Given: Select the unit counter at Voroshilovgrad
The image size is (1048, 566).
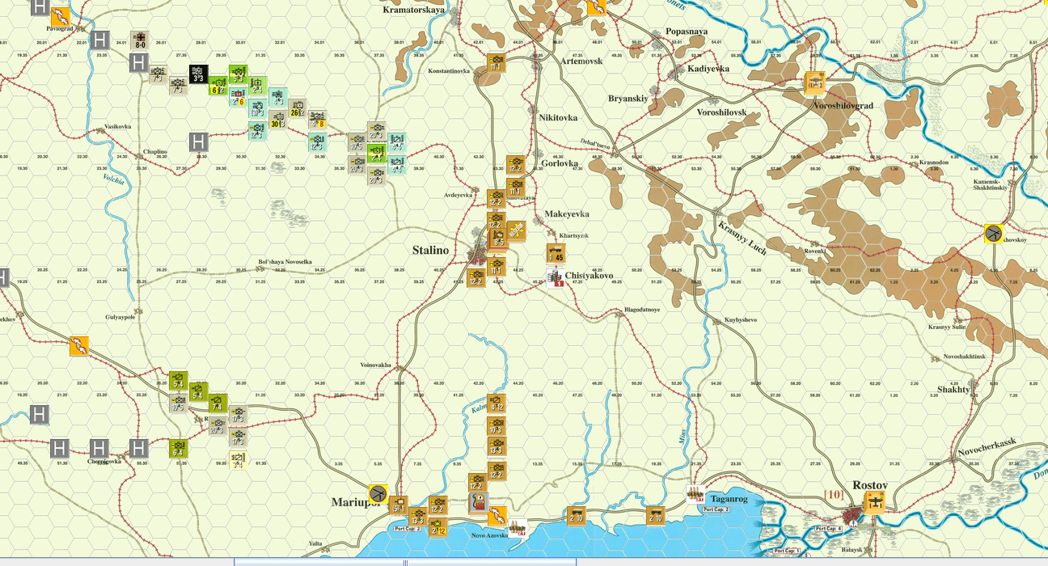Looking at the screenshot, I should (814, 82).
